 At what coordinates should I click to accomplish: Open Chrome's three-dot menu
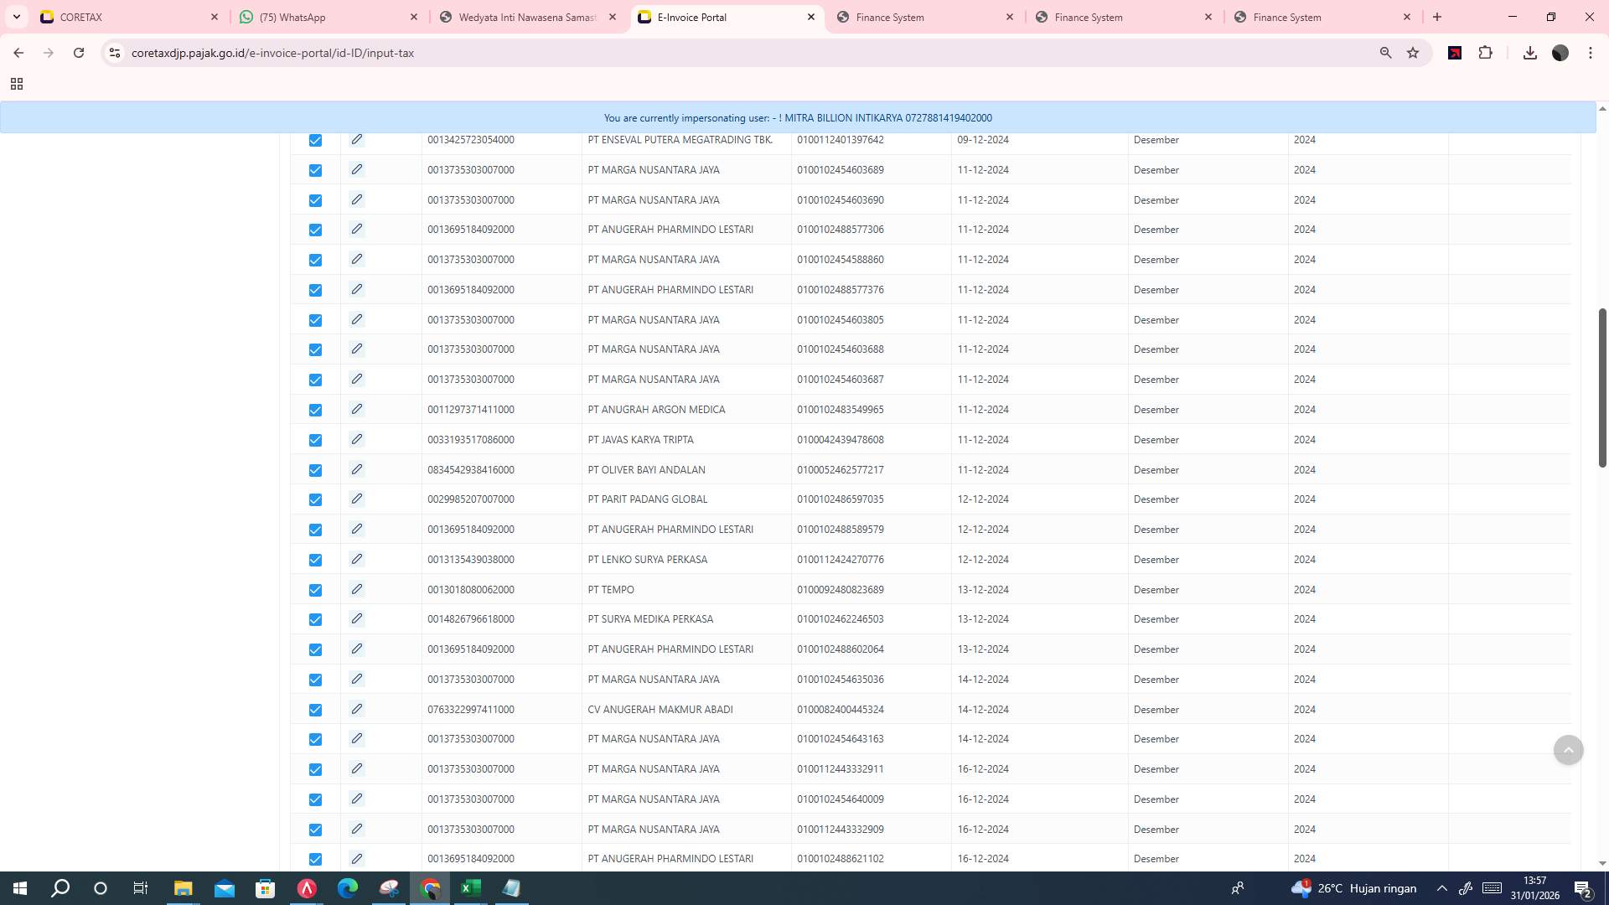[1591, 52]
